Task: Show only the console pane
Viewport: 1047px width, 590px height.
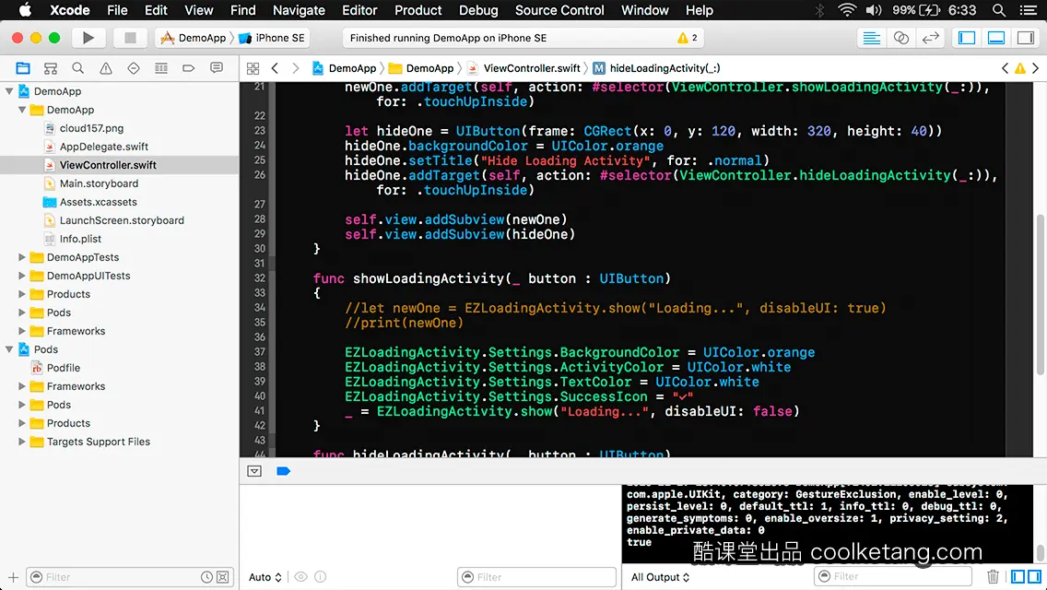Action: pyautogui.click(x=1034, y=577)
